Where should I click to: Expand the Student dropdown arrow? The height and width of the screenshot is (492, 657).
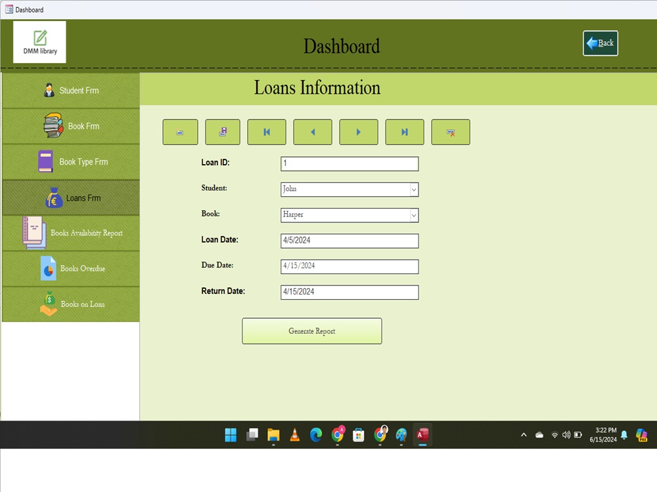point(413,190)
